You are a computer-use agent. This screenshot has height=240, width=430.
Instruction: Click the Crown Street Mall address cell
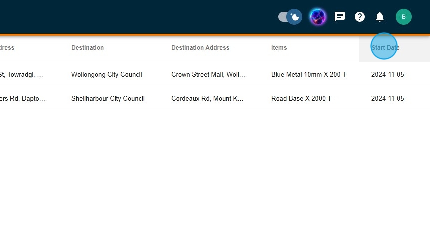(x=208, y=75)
